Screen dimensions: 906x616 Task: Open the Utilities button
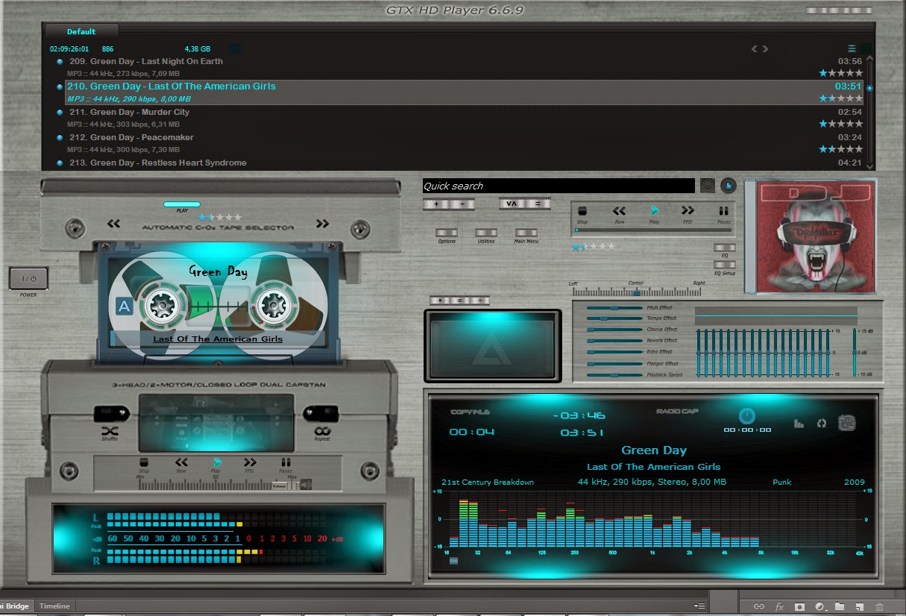point(485,233)
